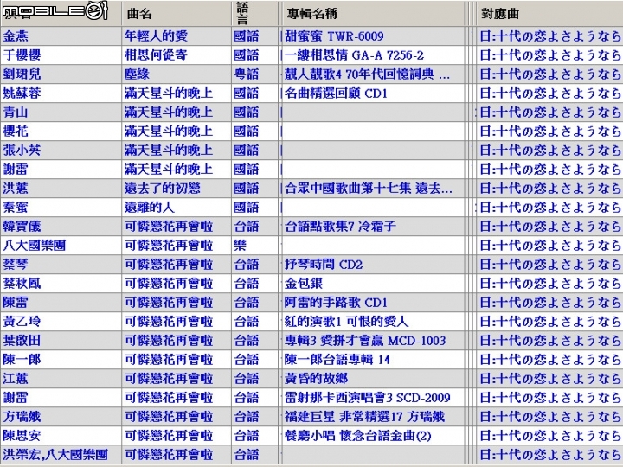
Task: Click album 陳一郎台語專輯 14
Action: click(337, 360)
